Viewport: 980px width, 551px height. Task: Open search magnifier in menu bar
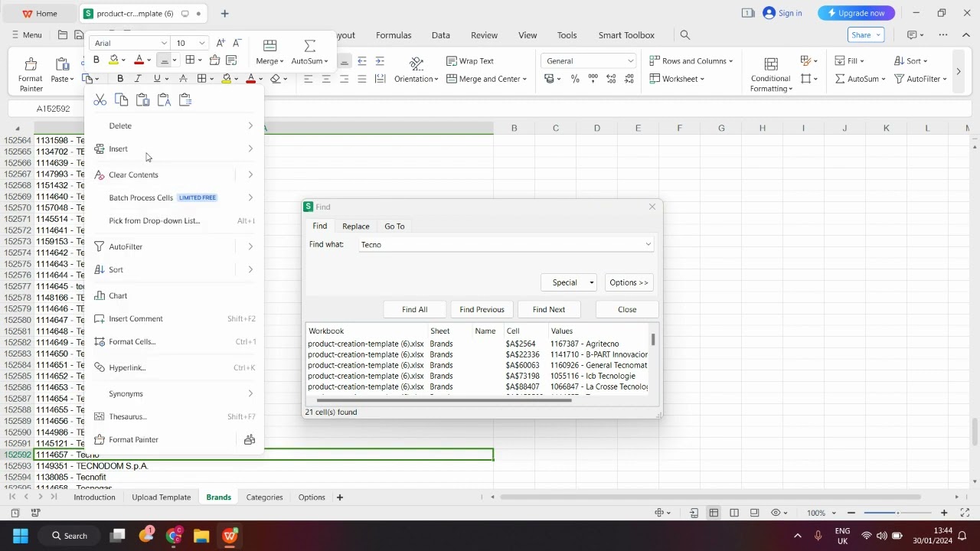pos(685,35)
